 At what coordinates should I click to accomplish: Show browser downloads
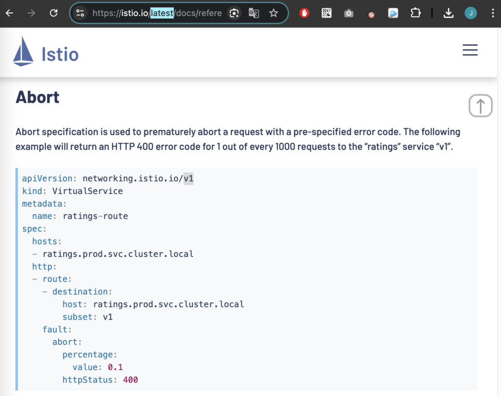[449, 13]
